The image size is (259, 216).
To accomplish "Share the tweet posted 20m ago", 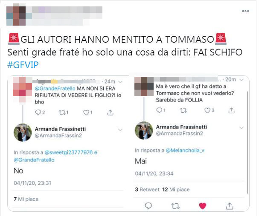I will (231, 110).
